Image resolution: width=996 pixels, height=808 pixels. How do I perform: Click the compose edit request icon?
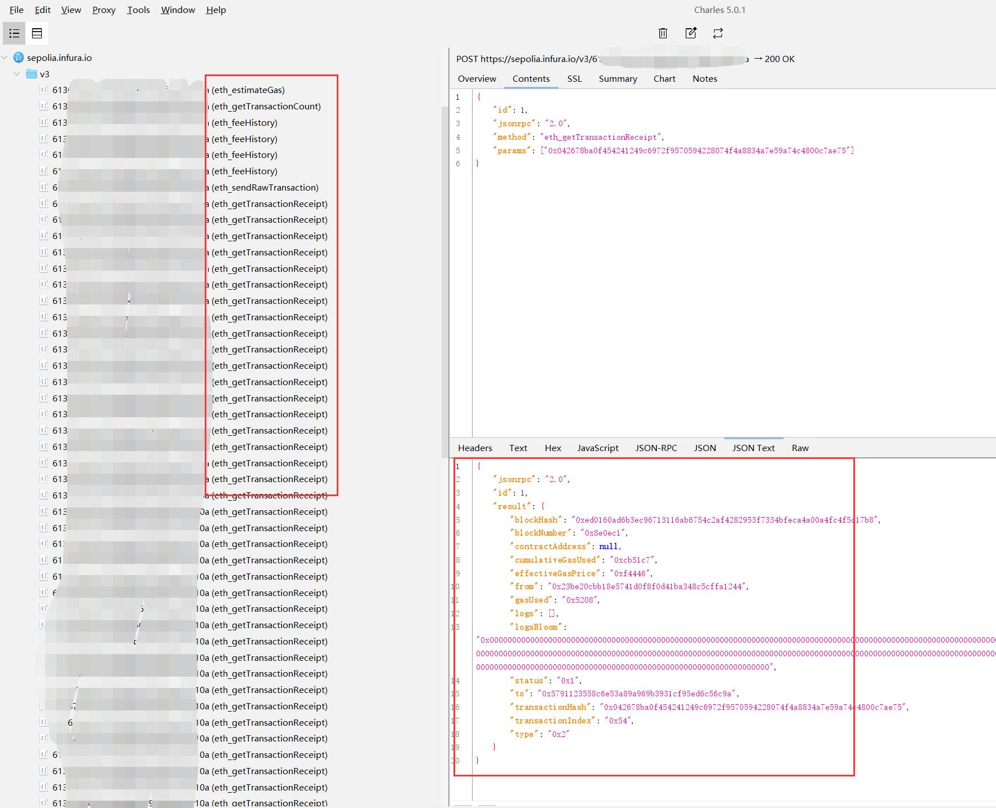(690, 33)
